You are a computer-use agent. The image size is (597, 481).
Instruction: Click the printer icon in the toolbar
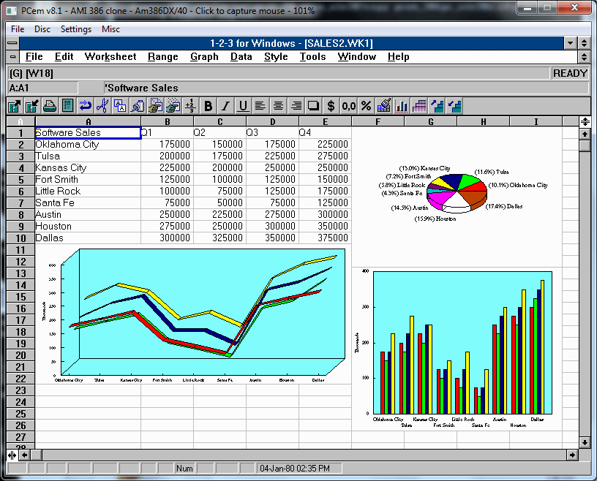(x=50, y=106)
